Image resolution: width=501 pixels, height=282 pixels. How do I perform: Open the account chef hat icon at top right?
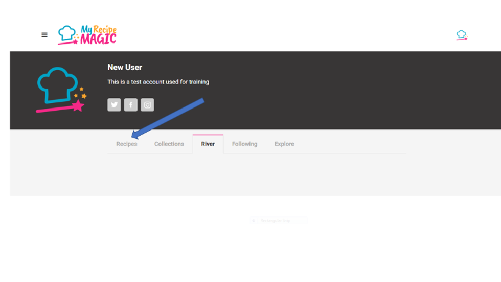pos(462,35)
